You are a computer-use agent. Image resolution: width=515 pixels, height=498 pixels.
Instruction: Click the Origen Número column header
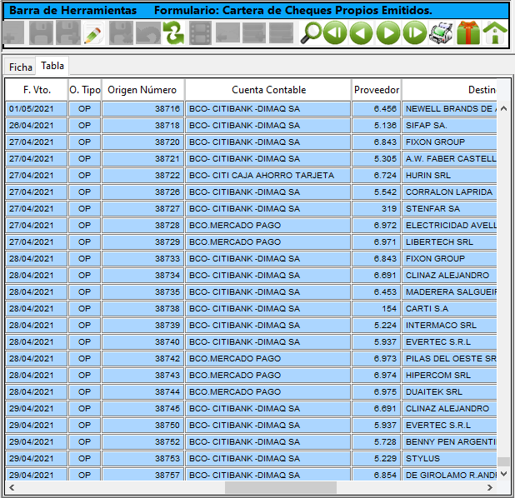142,90
